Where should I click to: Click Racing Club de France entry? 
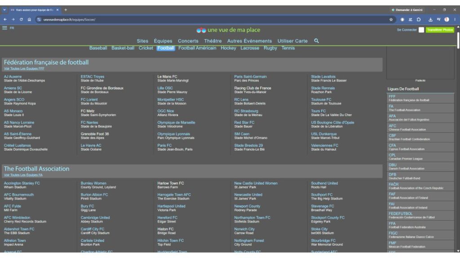252,88
